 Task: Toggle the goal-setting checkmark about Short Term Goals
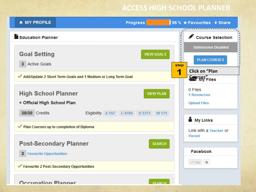point(20,76)
